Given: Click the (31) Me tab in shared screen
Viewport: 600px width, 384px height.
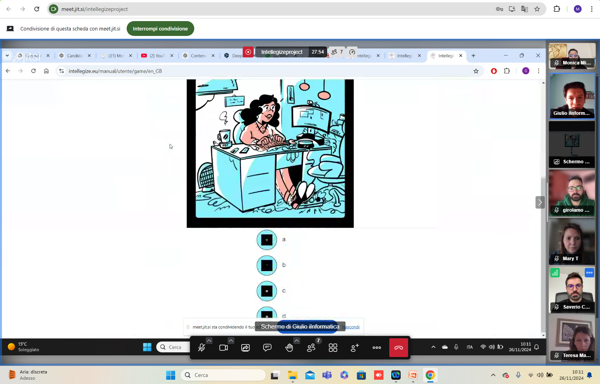Looking at the screenshot, I should [x=116, y=55].
